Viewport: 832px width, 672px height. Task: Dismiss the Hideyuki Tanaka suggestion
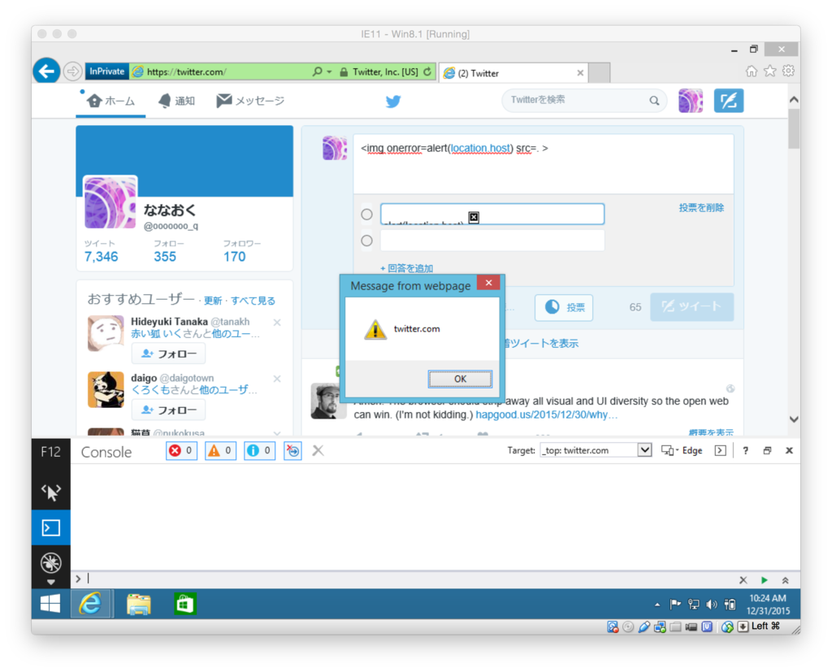(277, 323)
